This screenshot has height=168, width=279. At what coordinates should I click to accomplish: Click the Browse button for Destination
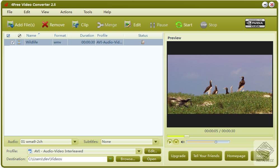pos(128,159)
